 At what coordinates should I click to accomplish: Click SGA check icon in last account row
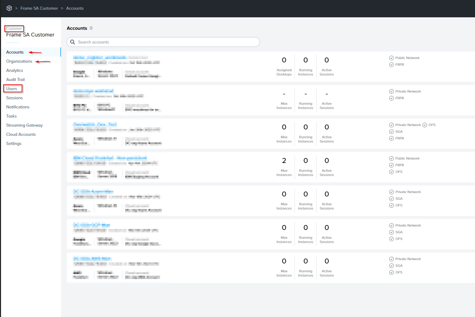[x=391, y=266]
